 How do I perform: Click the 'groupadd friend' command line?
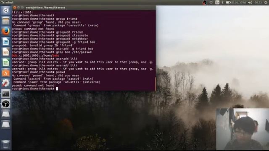[x=47, y=32]
